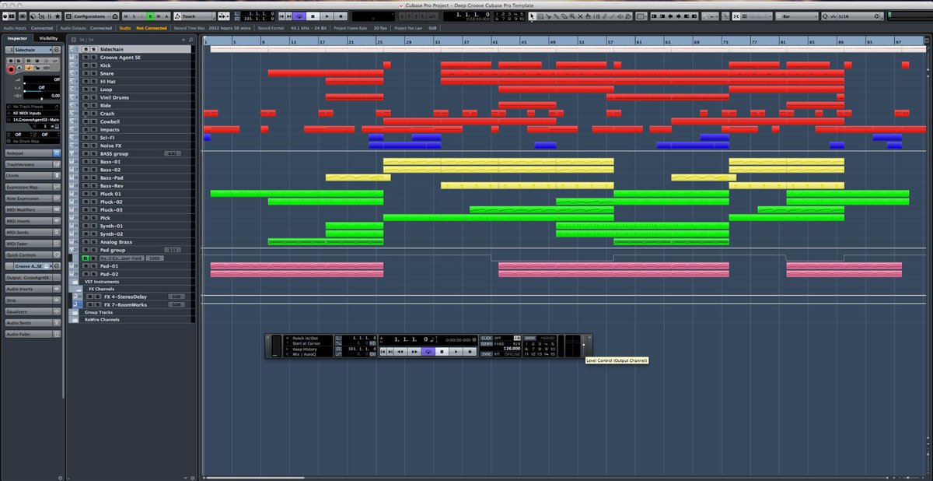
Task: Select the Object Selection arrow tool
Action: [x=533, y=16]
